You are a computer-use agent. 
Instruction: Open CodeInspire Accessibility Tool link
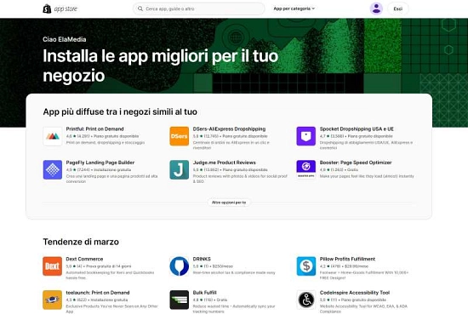[x=355, y=293]
